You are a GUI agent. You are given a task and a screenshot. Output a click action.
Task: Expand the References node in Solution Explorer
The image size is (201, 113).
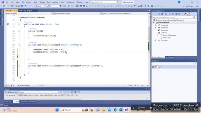[x=156, y=28]
